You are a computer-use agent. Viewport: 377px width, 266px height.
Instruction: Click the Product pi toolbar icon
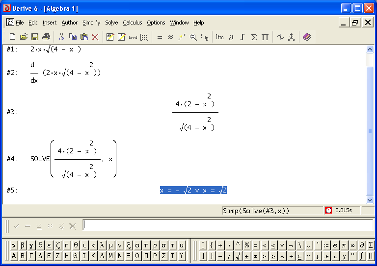pos(265,37)
